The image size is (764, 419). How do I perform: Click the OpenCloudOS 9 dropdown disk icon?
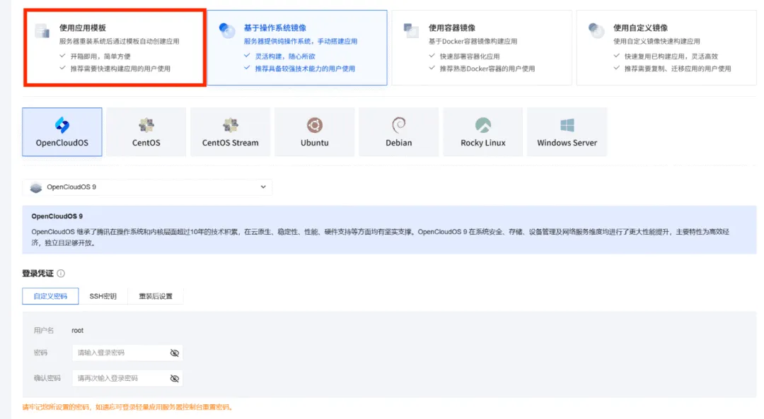click(x=36, y=187)
